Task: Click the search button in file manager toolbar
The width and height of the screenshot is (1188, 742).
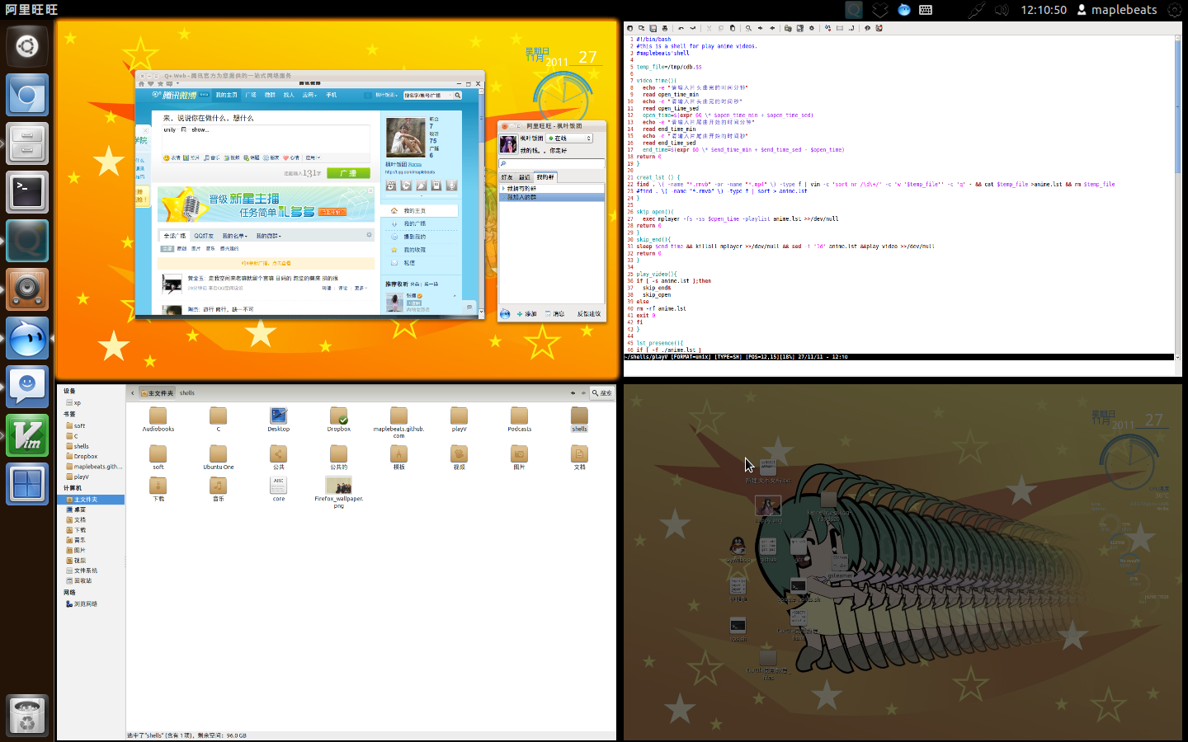Action: [x=601, y=393]
